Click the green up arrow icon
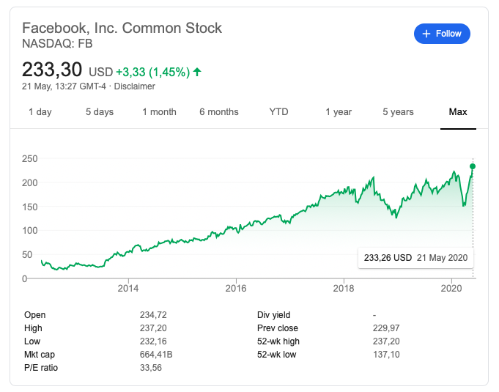Image resolution: width=499 pixels, height=392 pixels. point(198,72)
